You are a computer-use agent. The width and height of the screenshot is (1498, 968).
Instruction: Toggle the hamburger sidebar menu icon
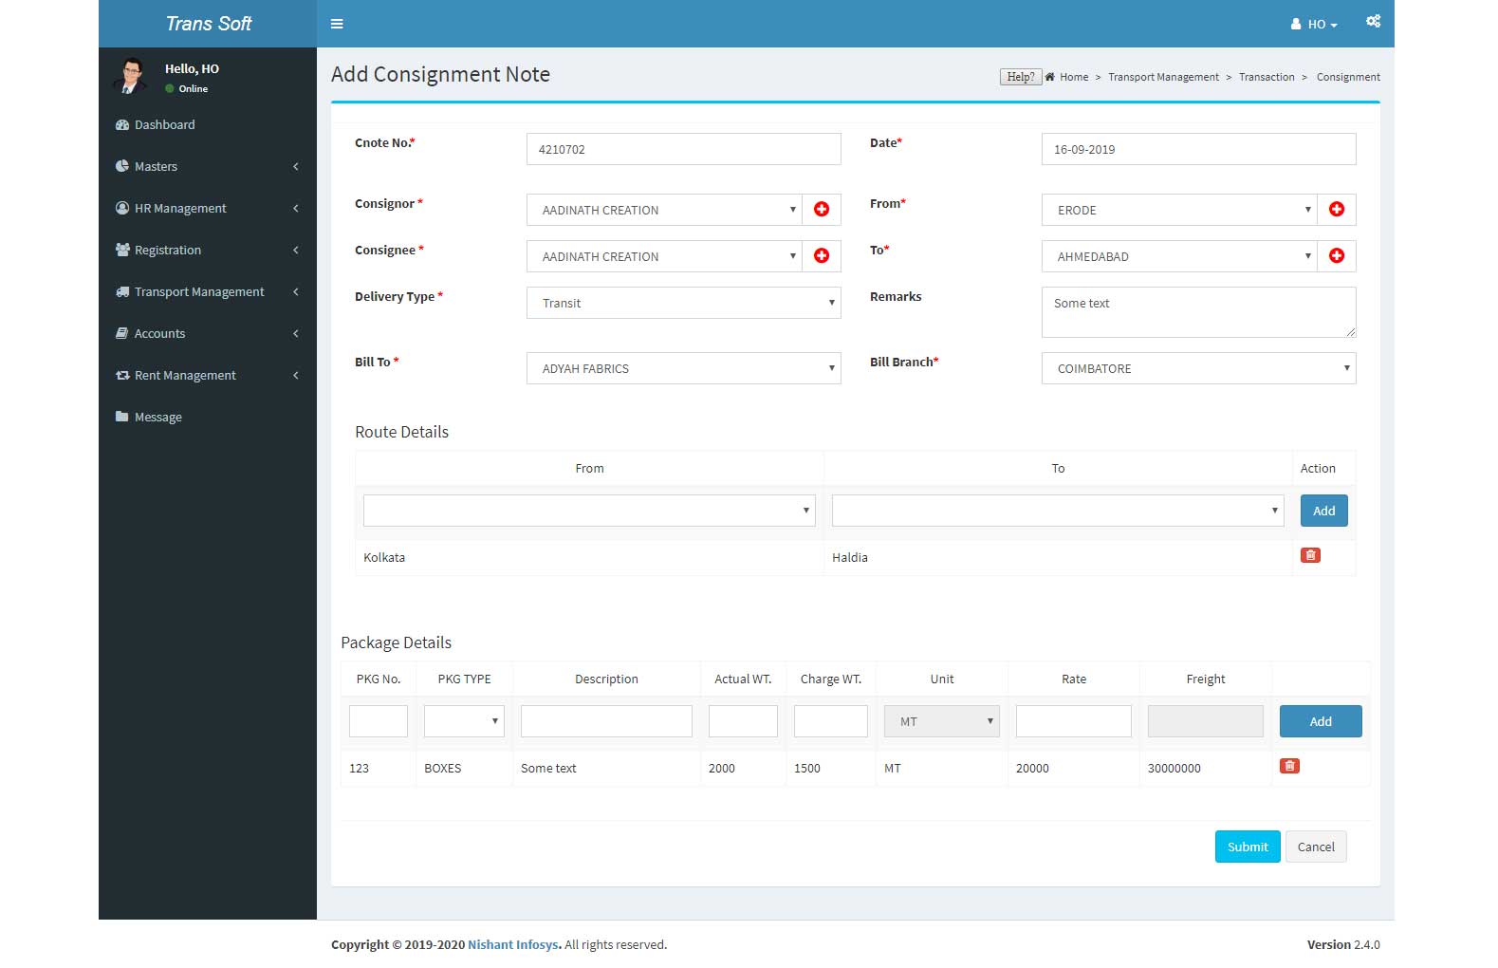[337, 24]
